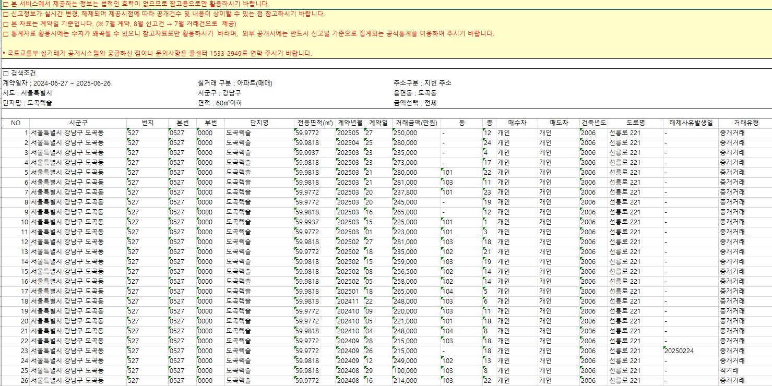Select the price cell '220,000'
Image resolution: width=772 pixels, height=386 pixels.
coord(416,311)
